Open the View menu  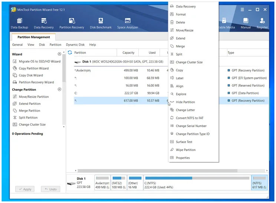click(31, 45)
